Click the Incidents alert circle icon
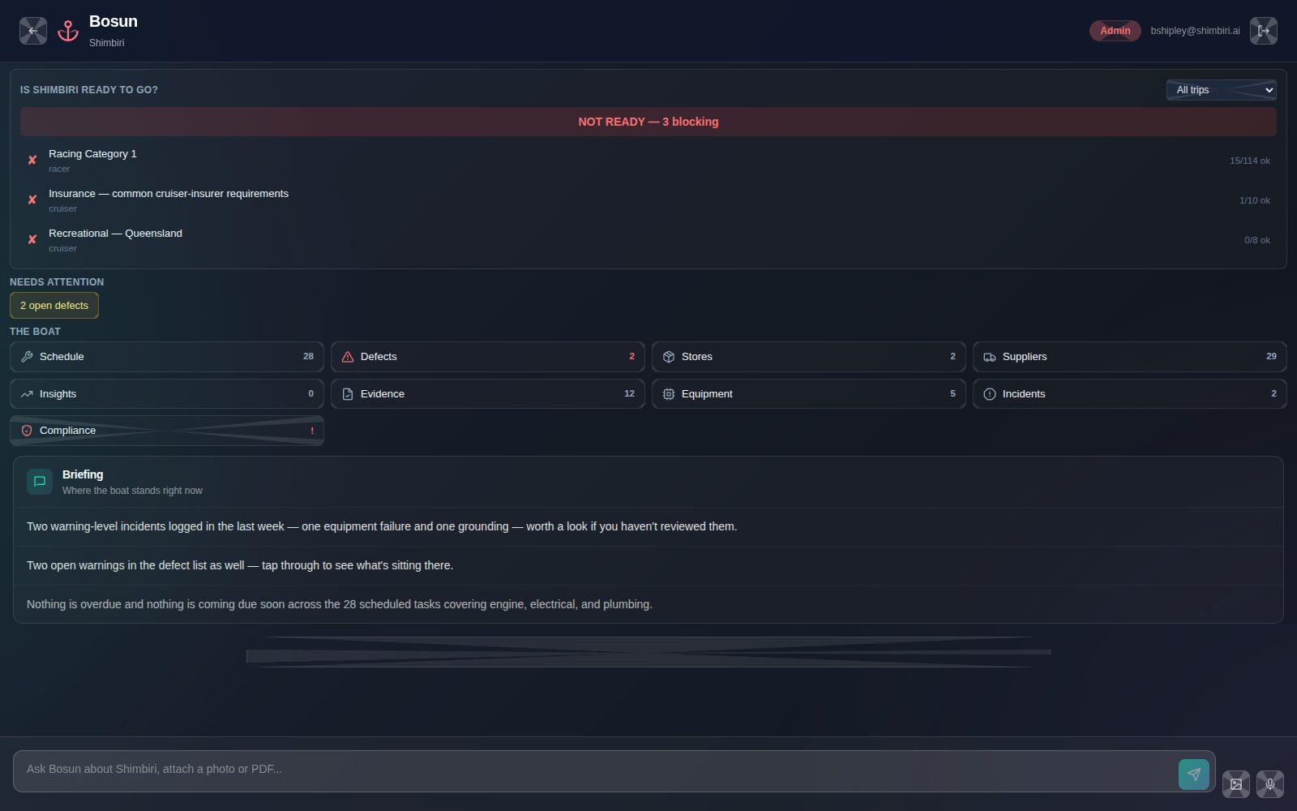This screenshot has width=1297, height=811. coord(990,394)
